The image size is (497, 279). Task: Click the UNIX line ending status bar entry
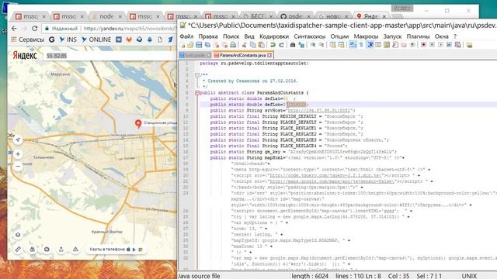point(469,276)
